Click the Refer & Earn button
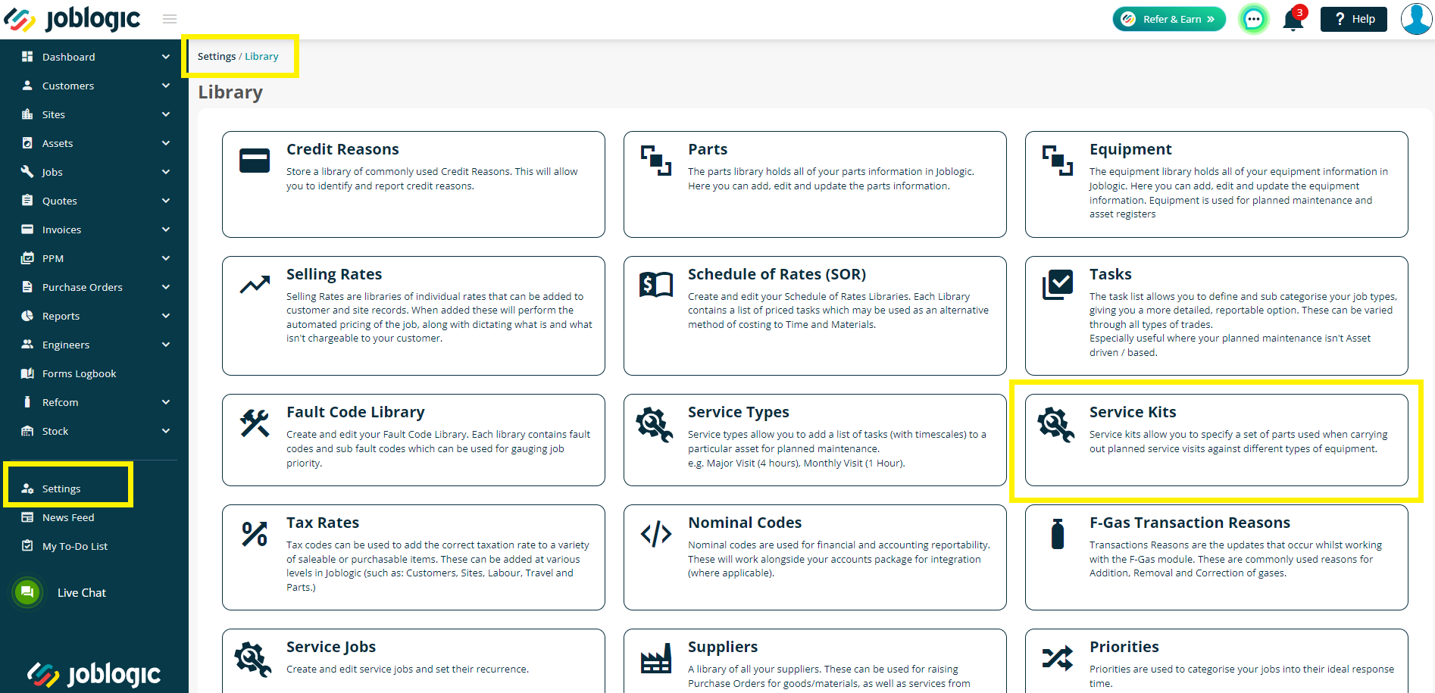The width and height of the screenshot is (1435, 693). (1169, 19)
